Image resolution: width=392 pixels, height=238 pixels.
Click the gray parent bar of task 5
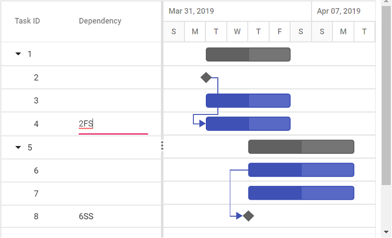pyautogui.click(x=301, y=147)
